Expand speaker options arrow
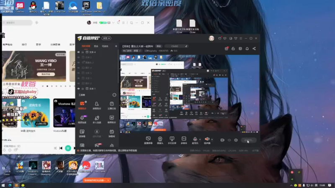Screen dimensions: 335x188 point(212,140)
